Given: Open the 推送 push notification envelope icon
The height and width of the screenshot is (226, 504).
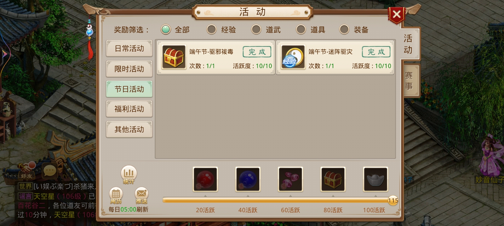Looking at the screenshot, I should (x=141, y=195).
